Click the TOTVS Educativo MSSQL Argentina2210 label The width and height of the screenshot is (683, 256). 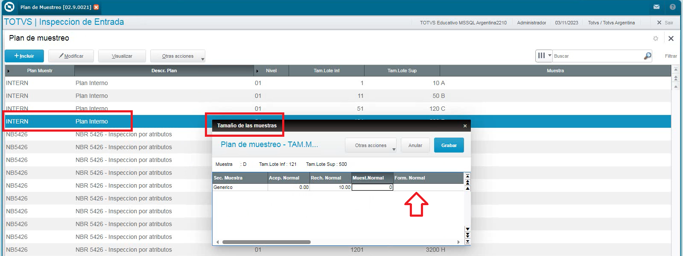tap(463, 23)
